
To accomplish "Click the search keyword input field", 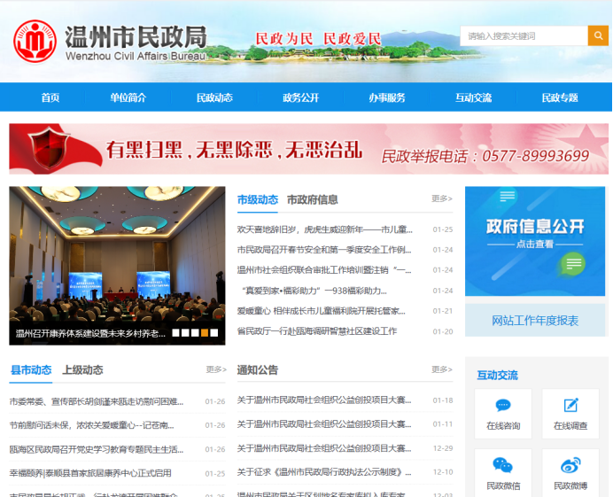I will click(523, 36).
